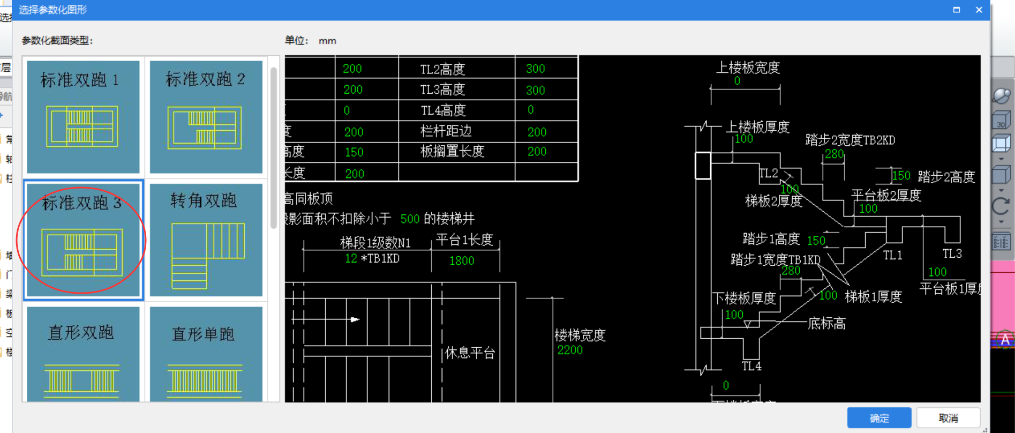Click the 平台板2厚度 value 100
1015x433 pixels.
click(x=868, y=209)
